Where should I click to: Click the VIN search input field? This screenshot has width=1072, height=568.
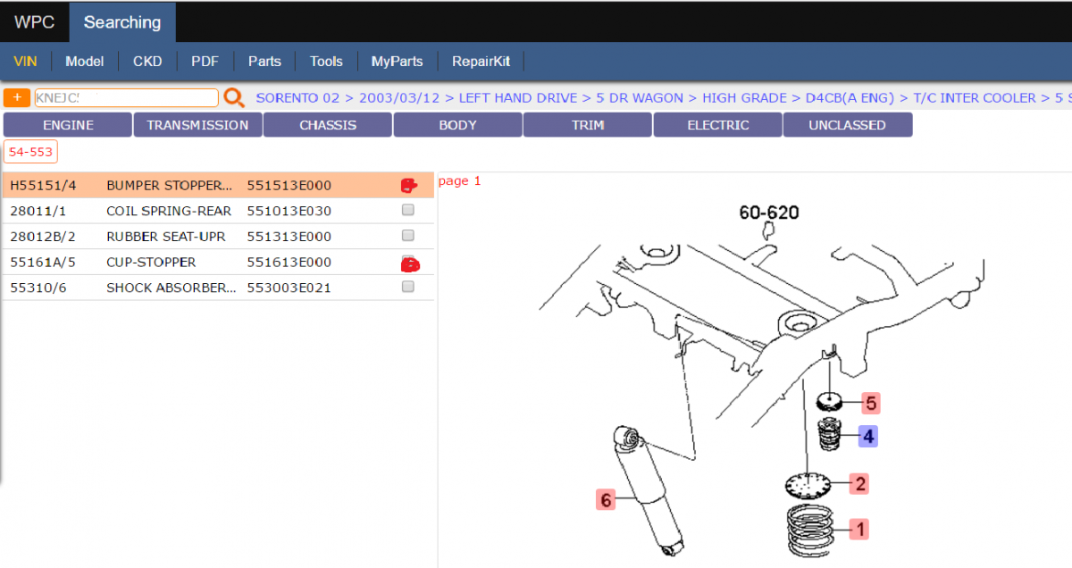tap(126, 98)
